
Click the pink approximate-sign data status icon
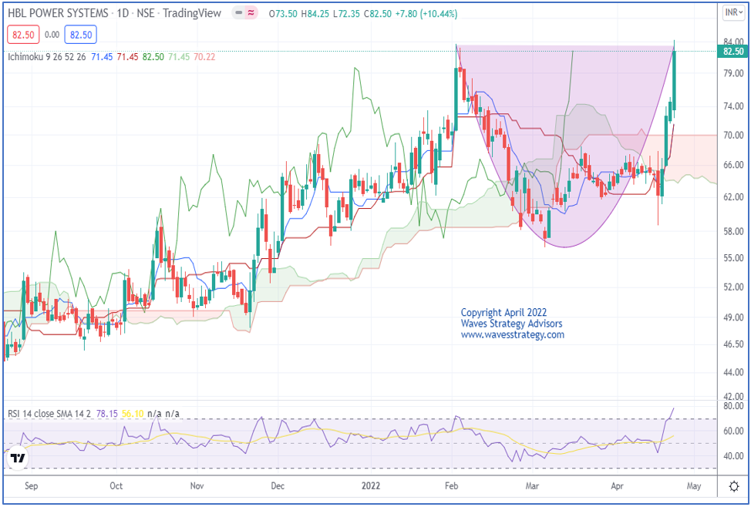pos(251,14)
